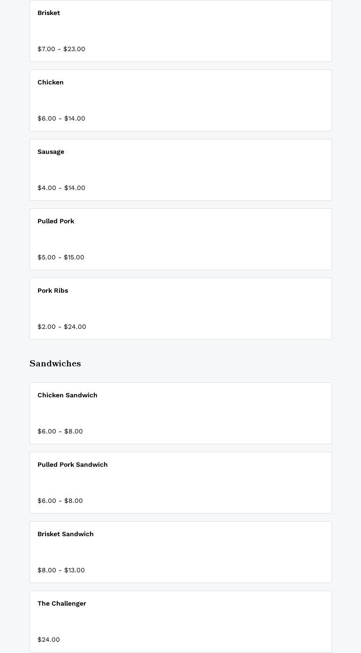
Task: Click The Challenger $24.00 price
Action: pyautogui.click(x=49, y=640)
